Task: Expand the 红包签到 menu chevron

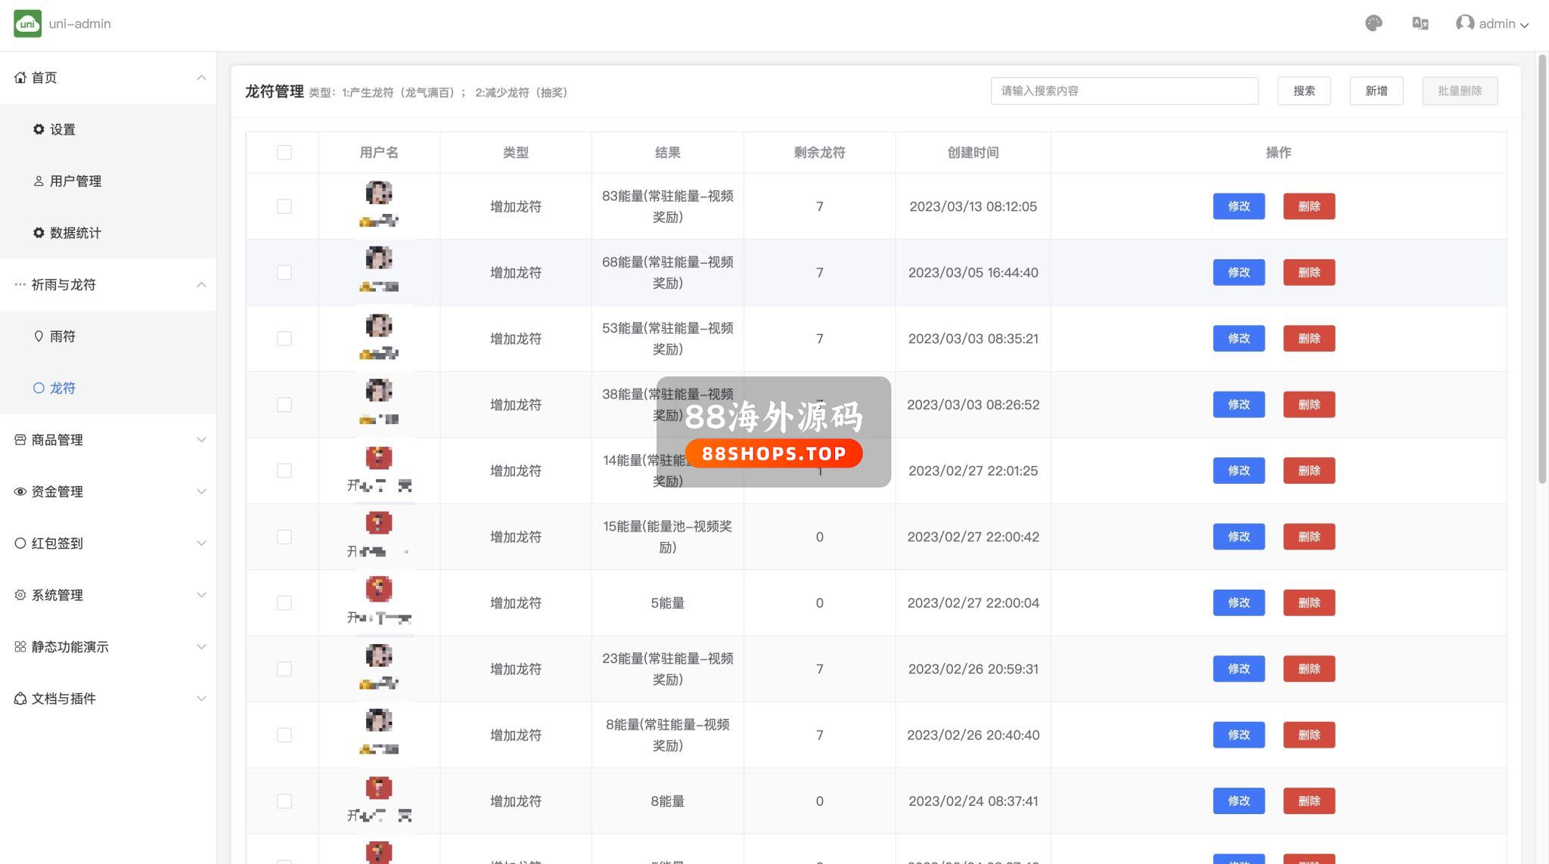Action: point(201,543)
